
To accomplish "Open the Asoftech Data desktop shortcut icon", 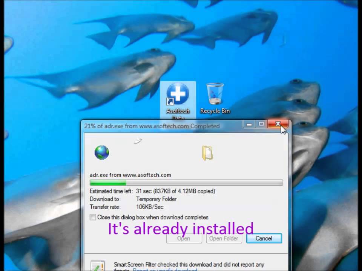I will [x=178, y=101].
